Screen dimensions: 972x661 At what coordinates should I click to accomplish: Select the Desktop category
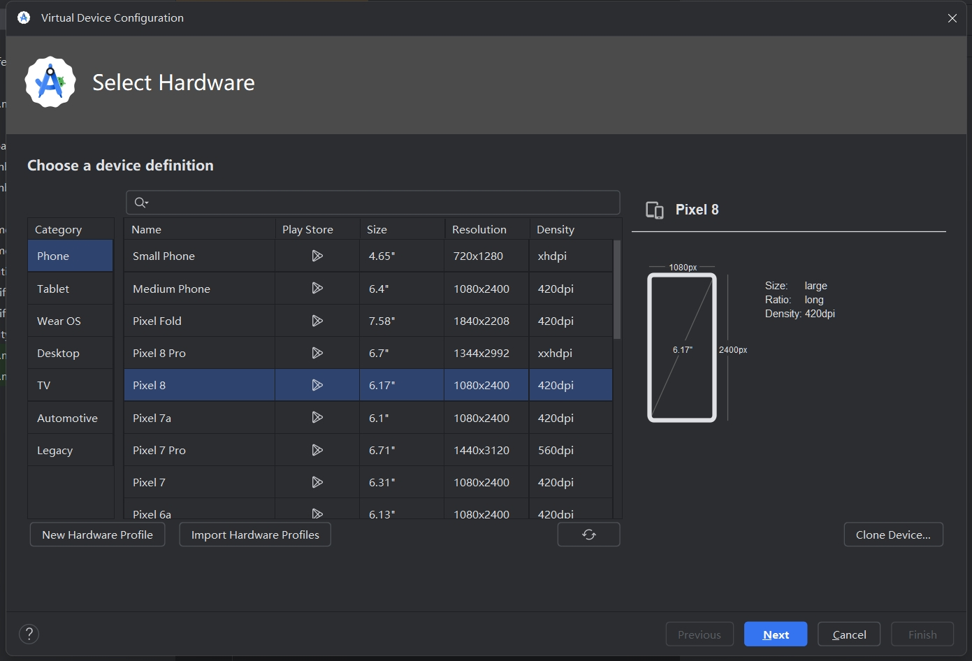70,353
